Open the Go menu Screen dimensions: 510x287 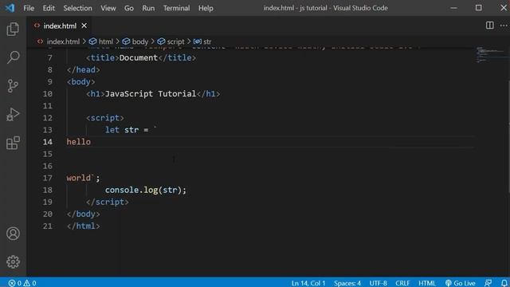pyautogui.click(x=129, y=8)
